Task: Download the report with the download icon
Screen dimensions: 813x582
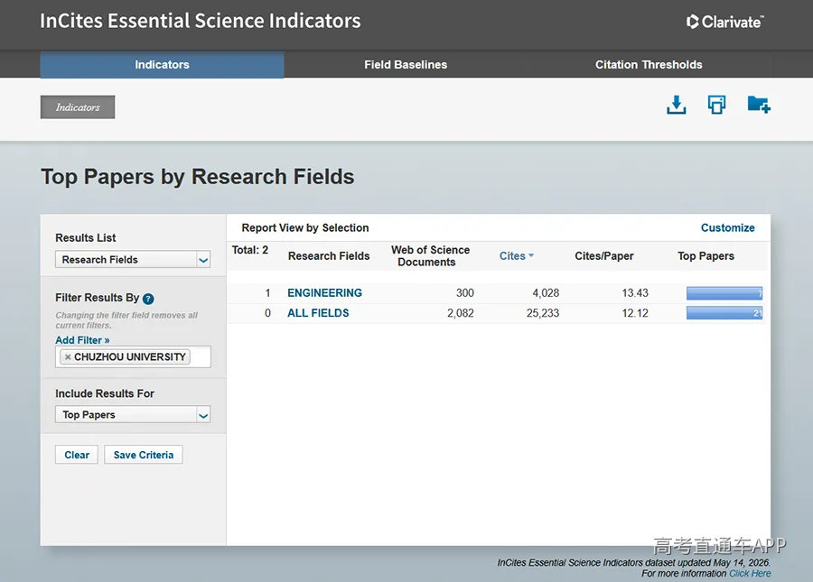Action: point(676,105)
